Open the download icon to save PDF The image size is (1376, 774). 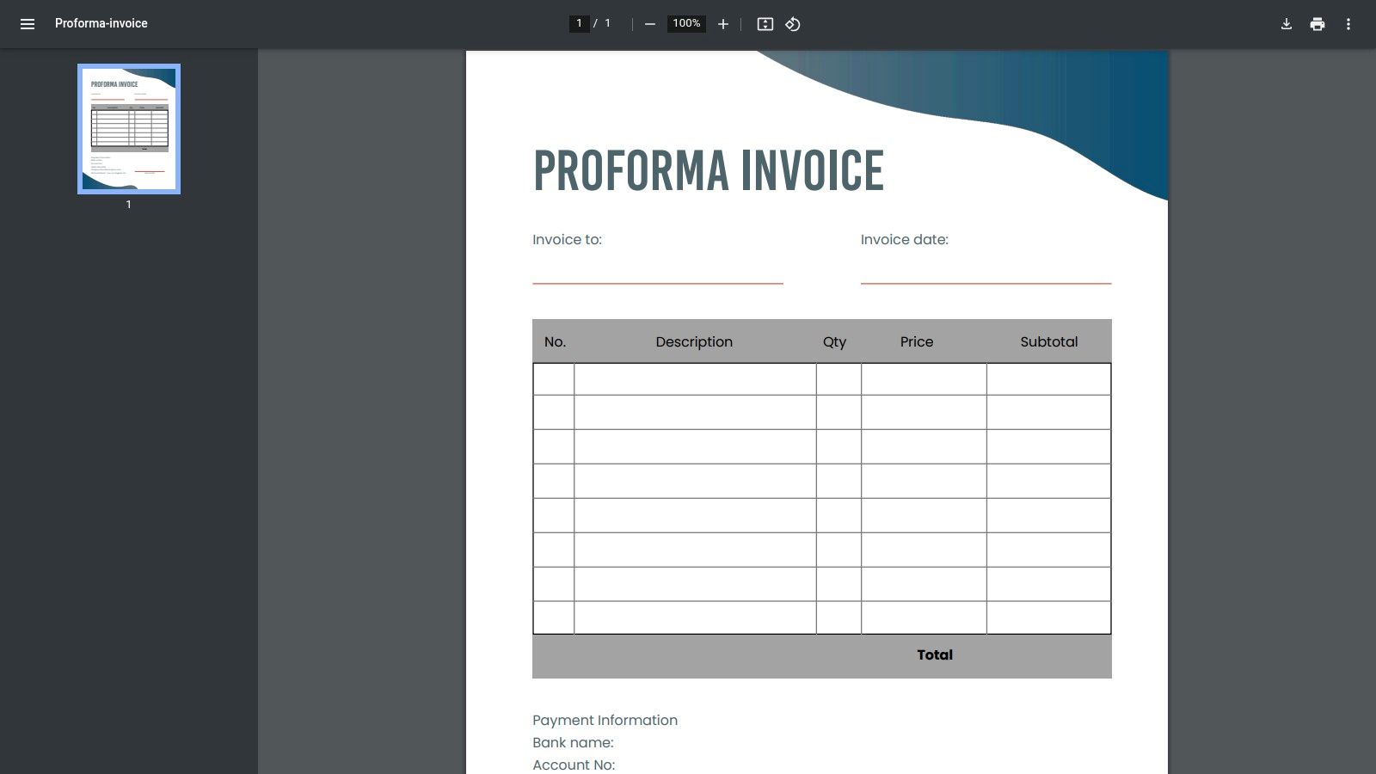click(x=1285, y=23)
